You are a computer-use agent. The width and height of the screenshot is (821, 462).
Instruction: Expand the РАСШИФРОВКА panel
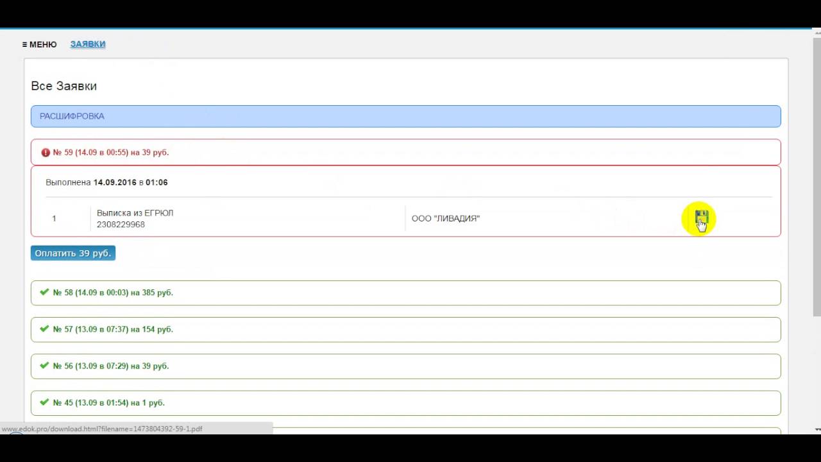tap(405, 116)
